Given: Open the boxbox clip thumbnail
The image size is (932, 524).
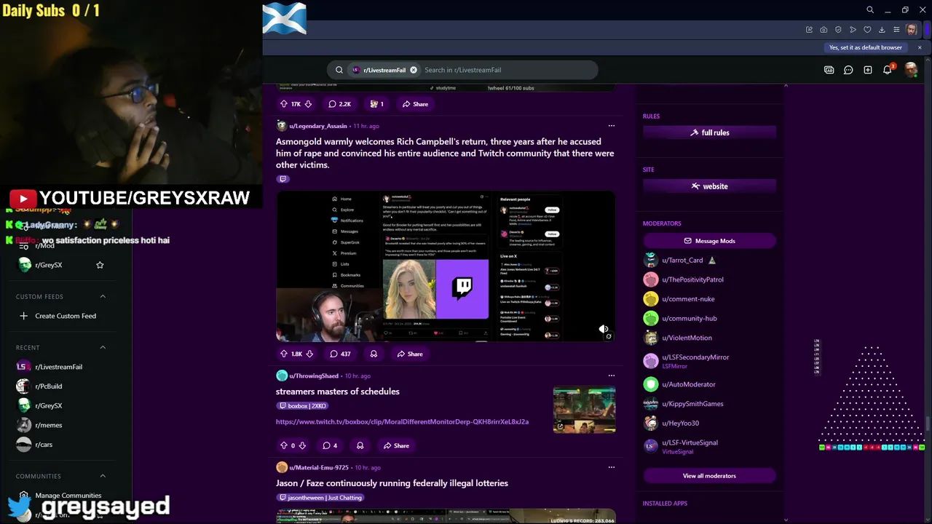Looking at the screenshot, I should 584,410.
